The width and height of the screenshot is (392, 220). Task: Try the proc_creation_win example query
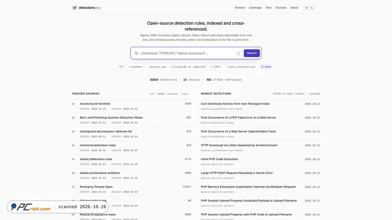(x=241, y=67)
